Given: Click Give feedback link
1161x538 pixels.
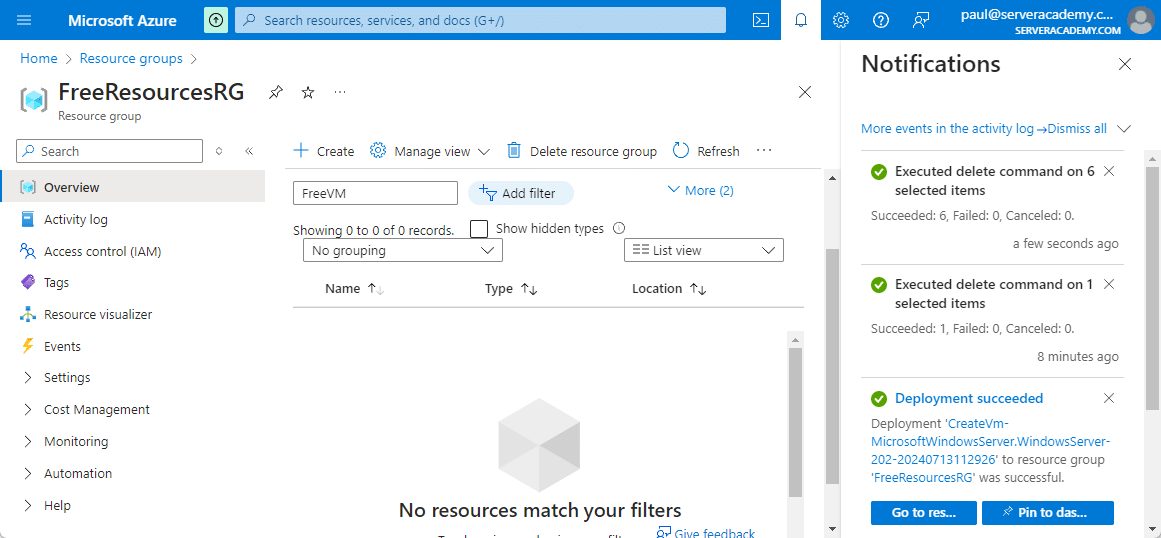Looking at the screenshot, I should coord(706,533).
